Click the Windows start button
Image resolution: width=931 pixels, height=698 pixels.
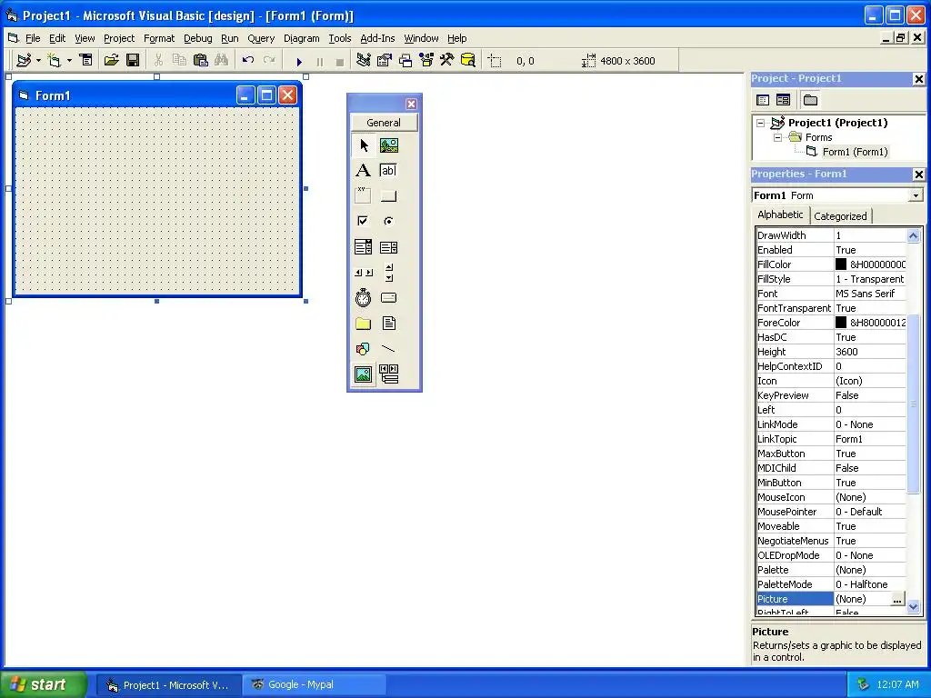(x=43, y=685)
